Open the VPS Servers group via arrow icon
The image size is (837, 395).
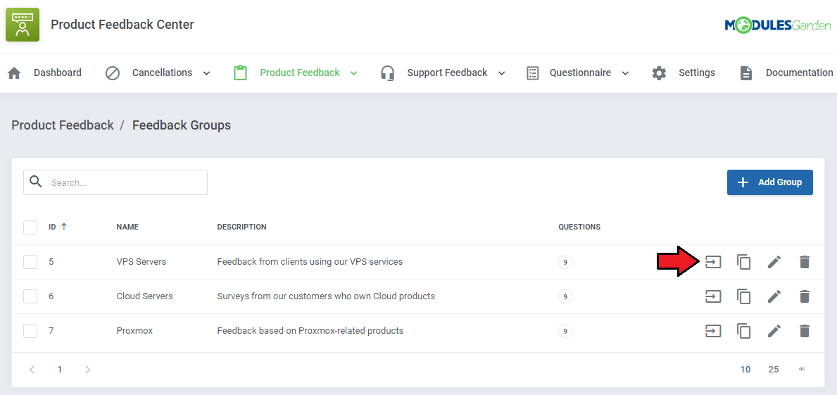(x=713, y=262)
